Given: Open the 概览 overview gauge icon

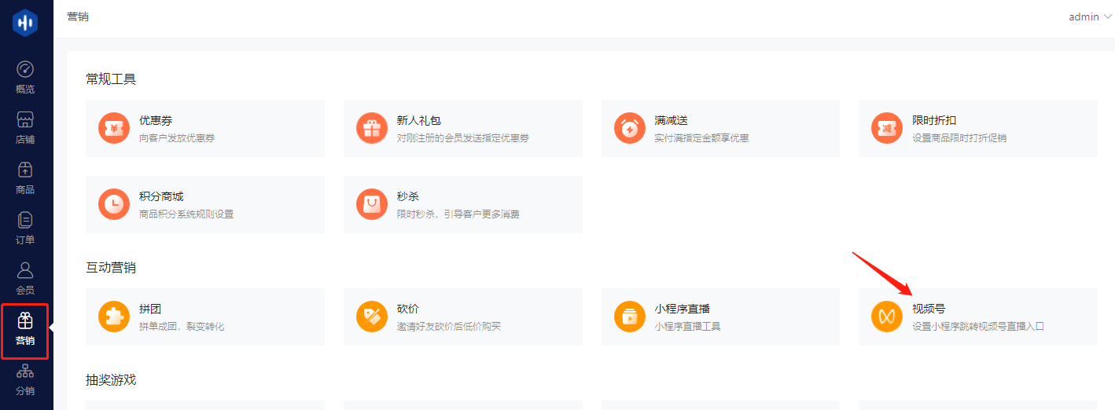Looking at the screenshot, I should pos(25,69).
